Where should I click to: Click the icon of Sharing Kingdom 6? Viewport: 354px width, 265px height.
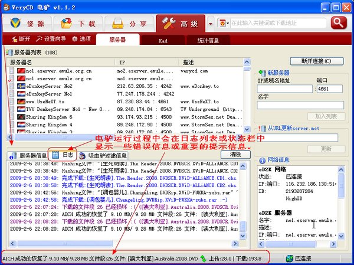click(21, 117)
